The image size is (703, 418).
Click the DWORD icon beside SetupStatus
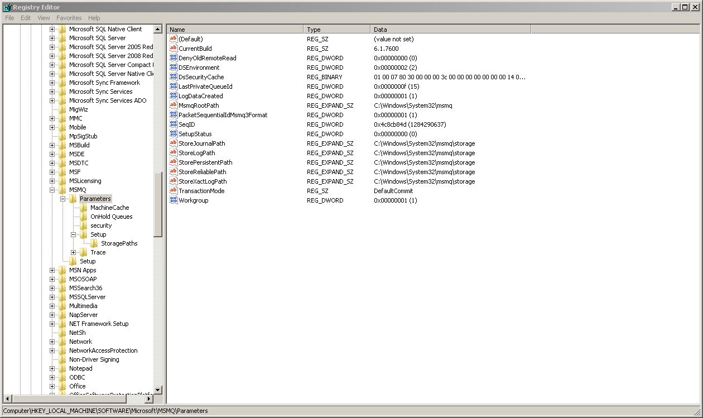click(173, 134)
